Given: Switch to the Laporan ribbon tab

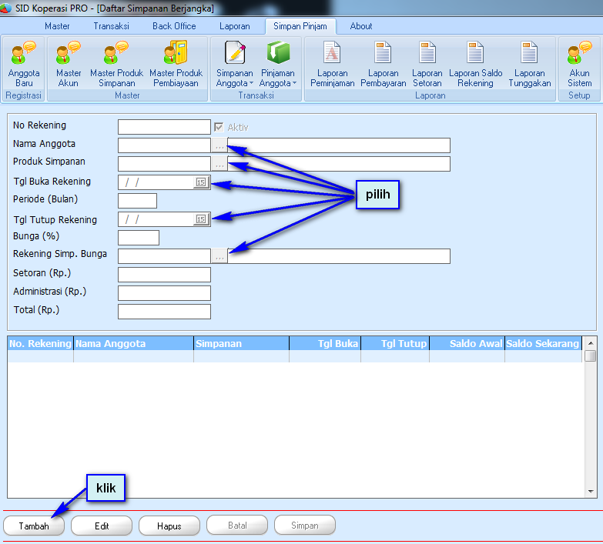Looking at the screenshot, I should click(235, 26).
